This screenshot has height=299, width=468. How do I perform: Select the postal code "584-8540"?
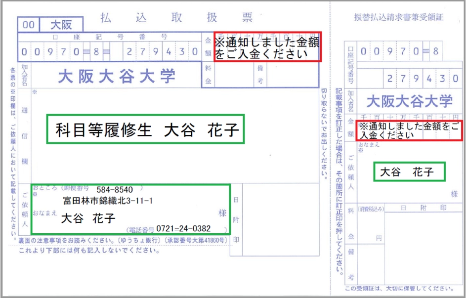[115, 189]
